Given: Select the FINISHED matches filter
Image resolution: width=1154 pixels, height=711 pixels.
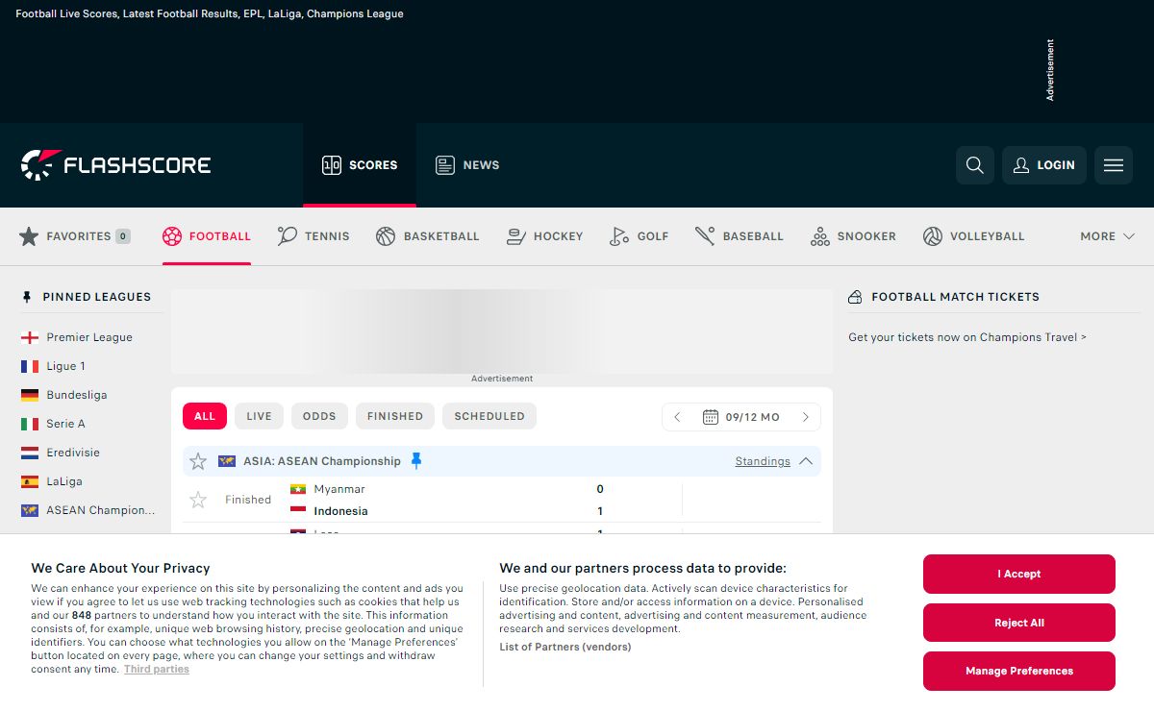Looking at the screenshot, I should 395,416.
